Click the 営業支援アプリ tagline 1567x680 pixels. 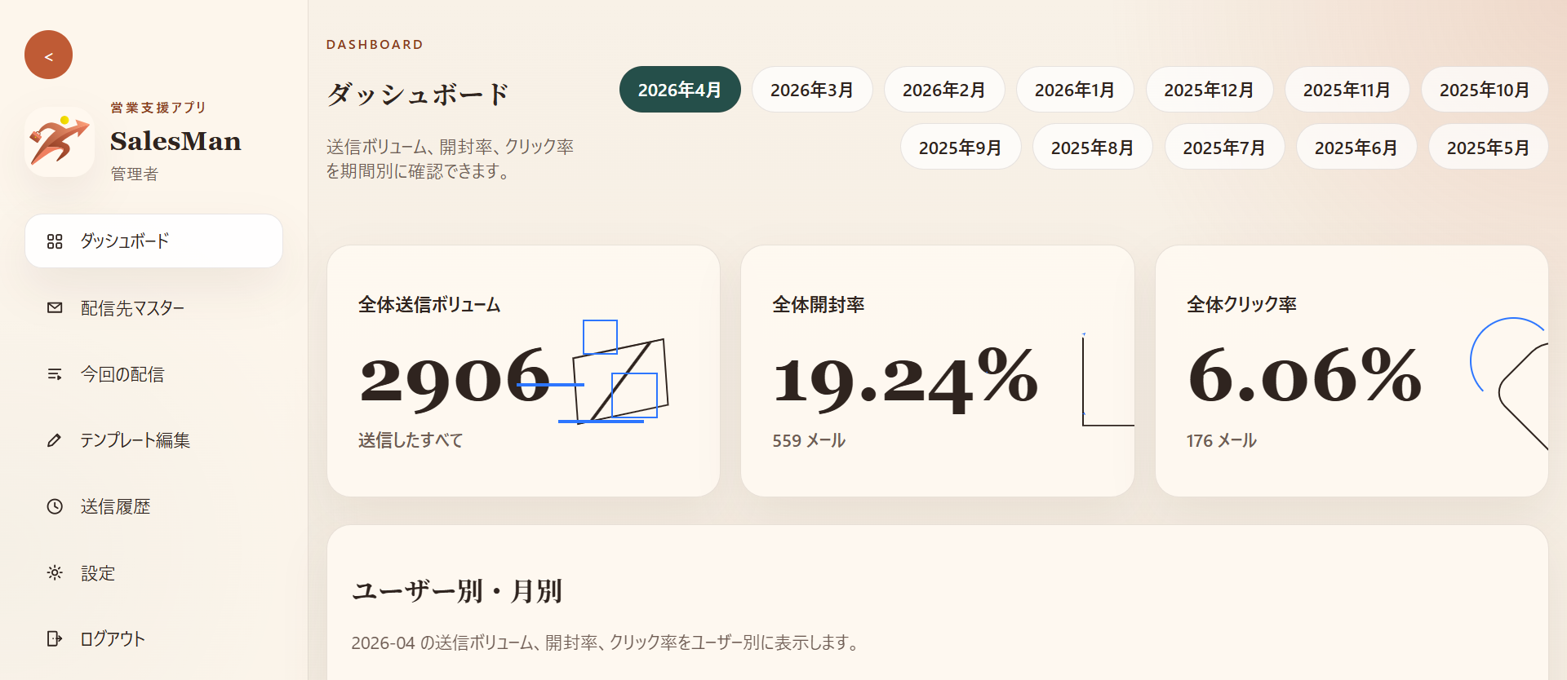point(158,108)
